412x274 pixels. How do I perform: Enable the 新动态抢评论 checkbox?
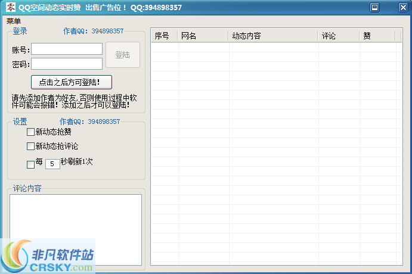click(30, 146)
